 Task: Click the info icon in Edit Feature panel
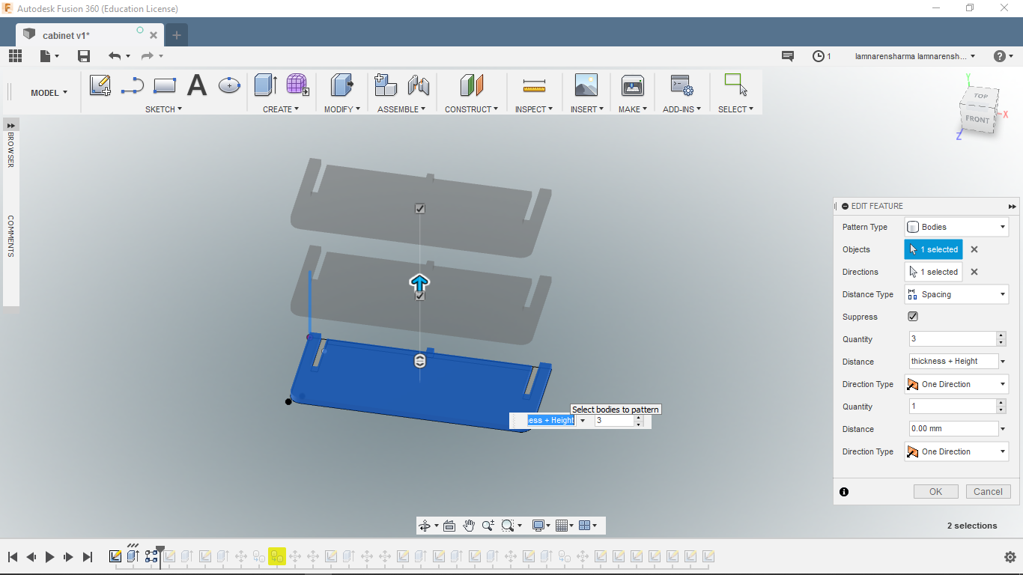point(844,492)
